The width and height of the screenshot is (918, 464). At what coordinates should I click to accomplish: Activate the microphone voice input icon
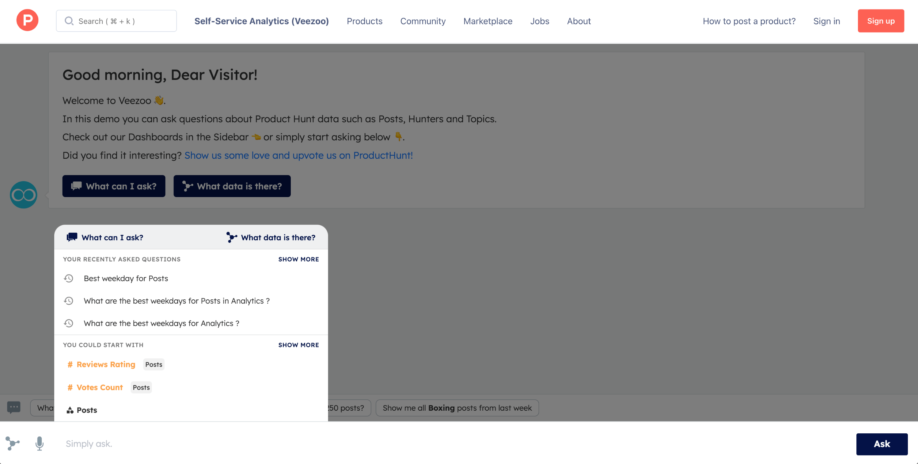(x=40, y=443)
